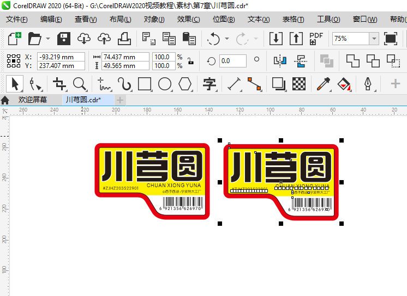The width and height of the screenshot is (407, 296).
Task: Select the Parallel Dimension tool
Action: tap(234, 84)
